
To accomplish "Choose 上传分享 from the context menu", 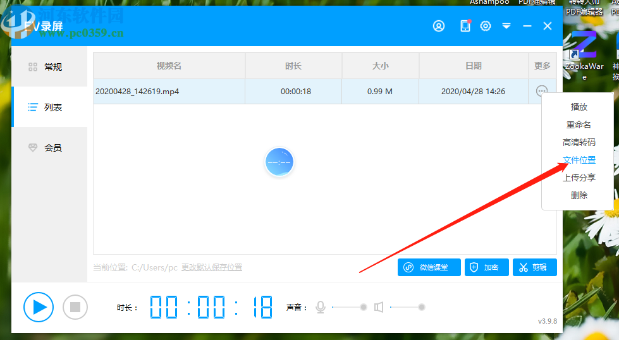I will point(579,178).
